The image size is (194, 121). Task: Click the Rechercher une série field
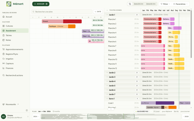pos(62,12)
